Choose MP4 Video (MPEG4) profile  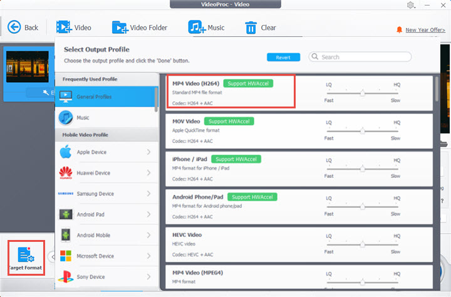[299, 277]
